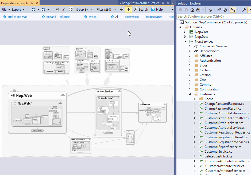
Task: Navigate back in the Dependency Graph
Action: [x=33, y=10]
